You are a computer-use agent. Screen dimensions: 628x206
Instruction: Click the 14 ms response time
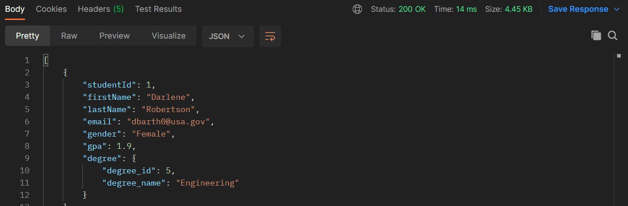click(x=466, y=9)
